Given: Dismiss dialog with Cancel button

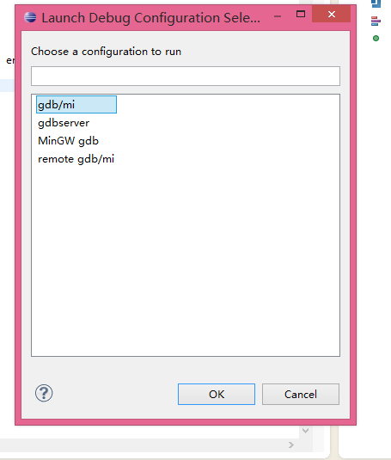Looking at the screenshot, I should 301,395.
